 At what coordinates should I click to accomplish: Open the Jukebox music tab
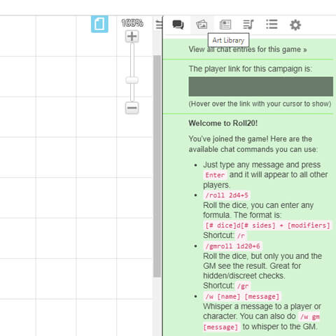coord(248,24)
